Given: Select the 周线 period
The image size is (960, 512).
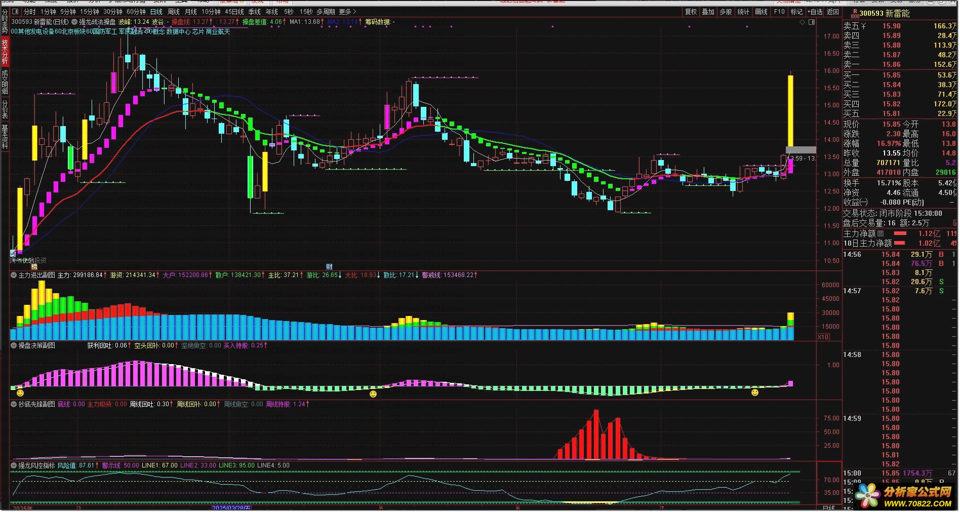Looking at the screenshot, I should [x=174, y=12].
